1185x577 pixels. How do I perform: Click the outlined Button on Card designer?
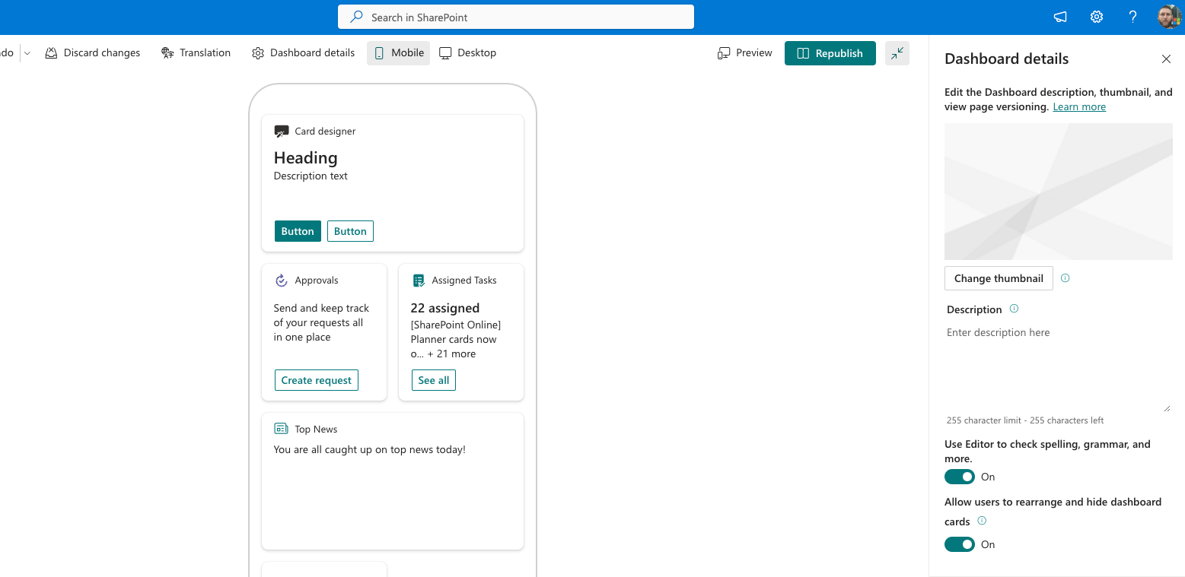[350, 231]
